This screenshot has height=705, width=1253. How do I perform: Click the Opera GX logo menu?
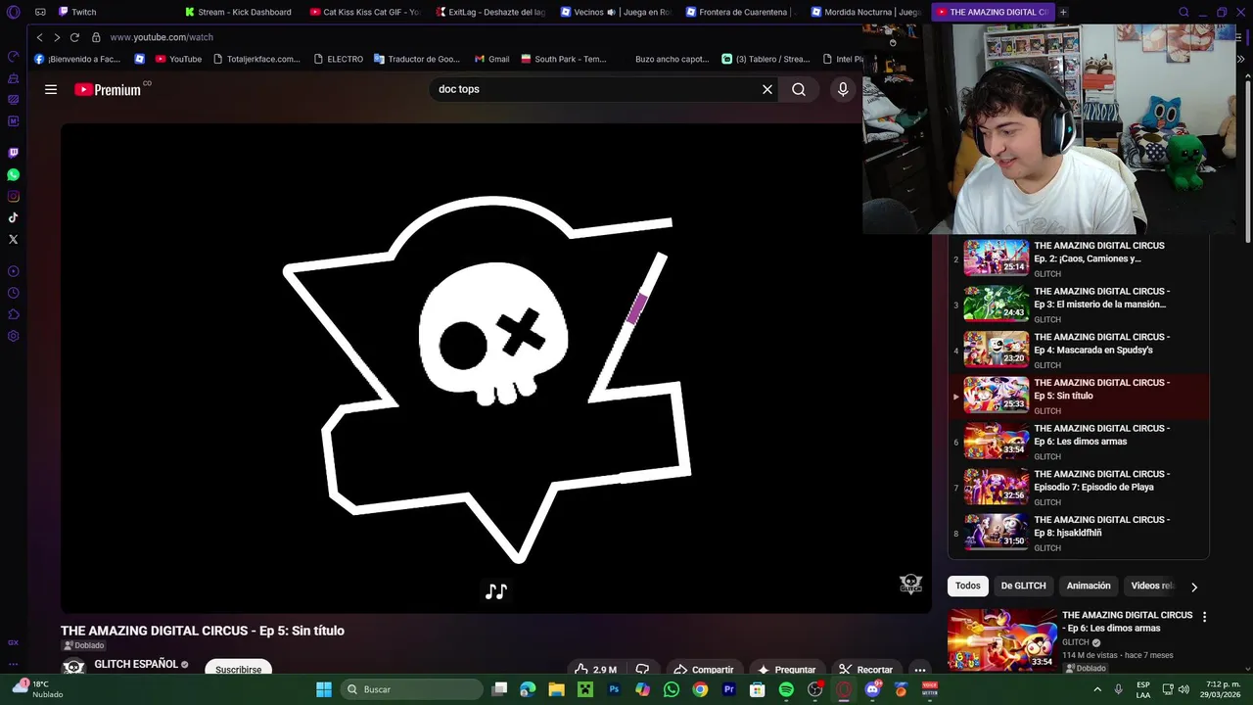click(x=13, y=12)
